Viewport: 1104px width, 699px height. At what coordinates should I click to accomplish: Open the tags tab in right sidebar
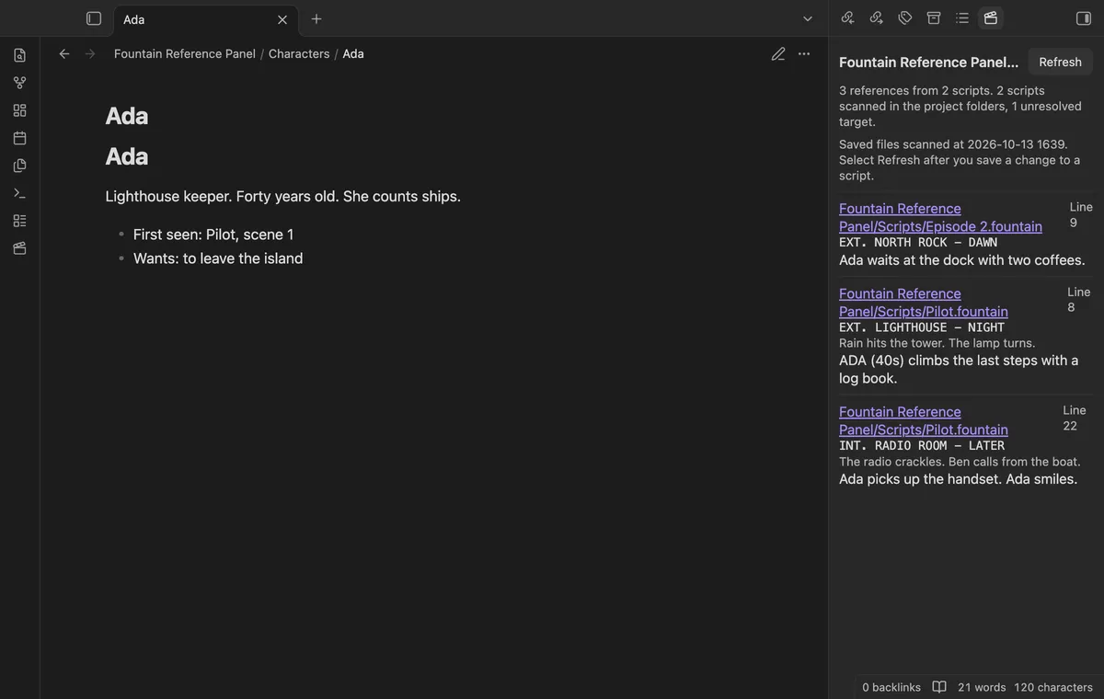[x=905, y=18]
